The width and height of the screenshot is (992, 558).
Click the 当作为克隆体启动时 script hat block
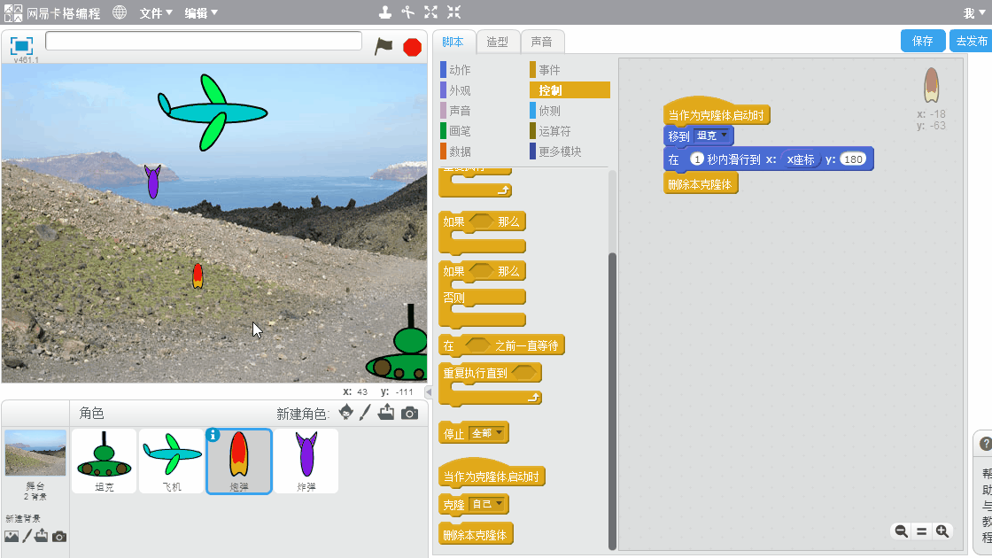point(717,114)
